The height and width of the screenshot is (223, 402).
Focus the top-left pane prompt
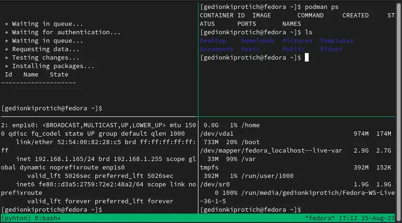click(x=52, y=108)
